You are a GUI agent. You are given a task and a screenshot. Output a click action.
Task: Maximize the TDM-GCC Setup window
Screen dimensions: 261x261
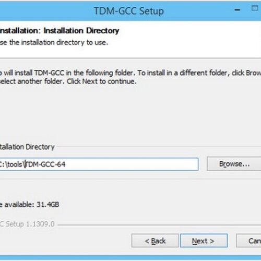[x=255, y=8]
